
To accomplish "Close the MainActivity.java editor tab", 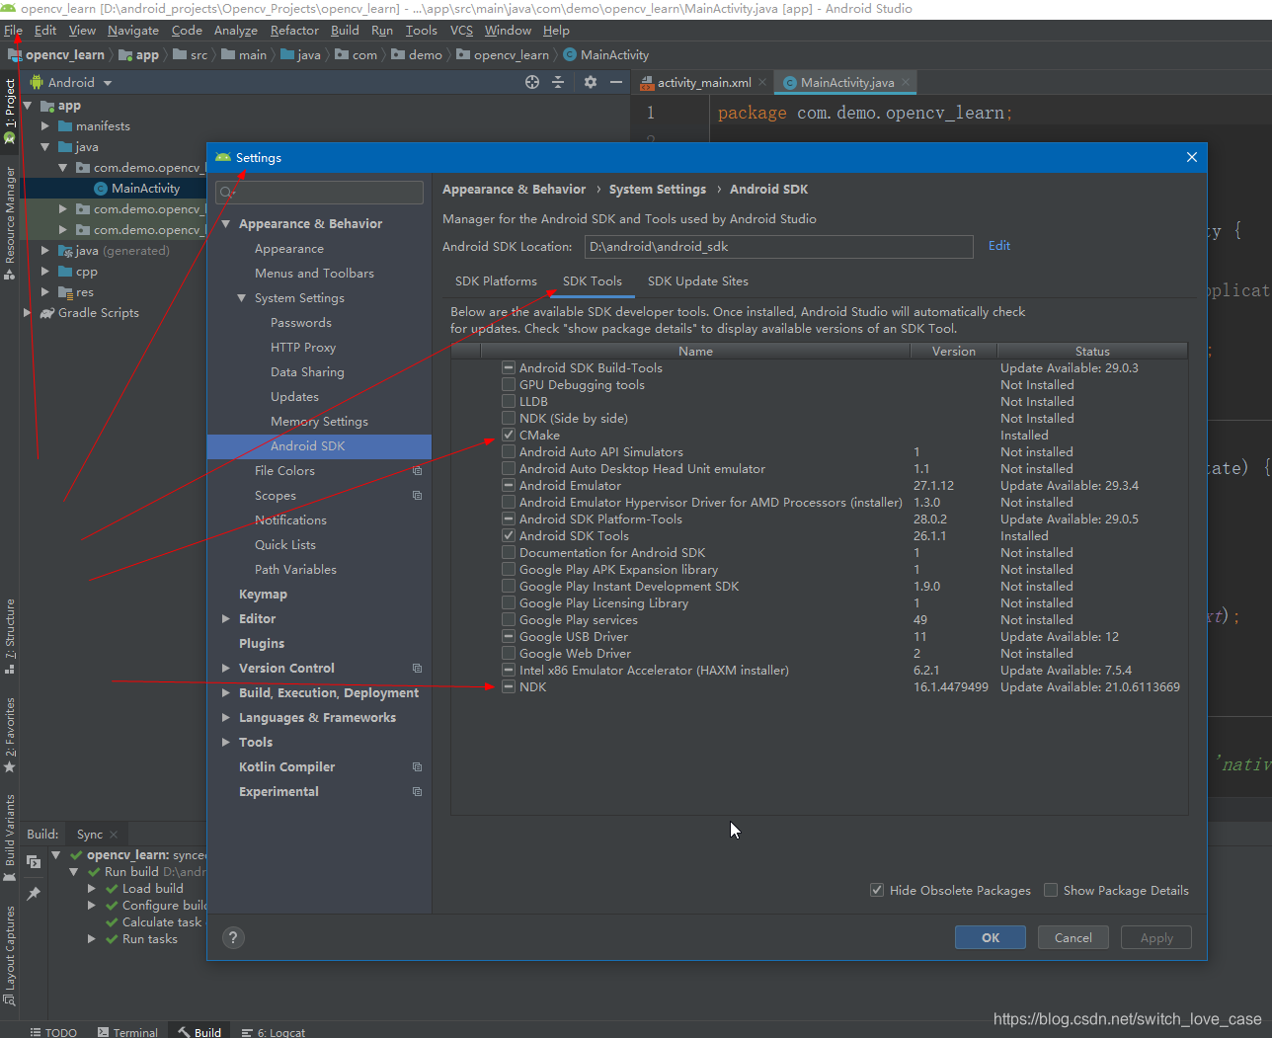I will (x=906, y=82).
